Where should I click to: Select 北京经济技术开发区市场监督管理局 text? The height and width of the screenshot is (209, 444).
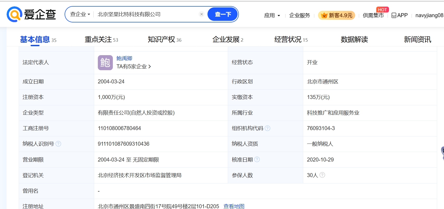[139, 175]
